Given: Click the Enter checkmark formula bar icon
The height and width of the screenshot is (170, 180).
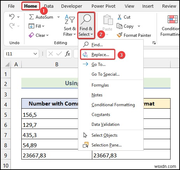Looking at the screenshot, I should point(59,54).
